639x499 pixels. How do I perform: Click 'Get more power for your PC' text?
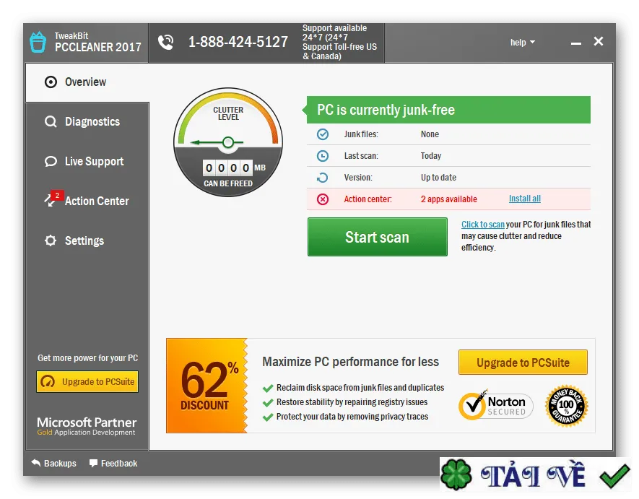pos(87,358)
